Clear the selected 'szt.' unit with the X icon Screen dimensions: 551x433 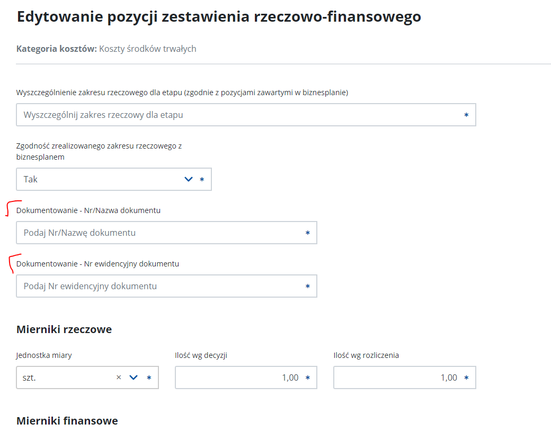coord(119,377)
